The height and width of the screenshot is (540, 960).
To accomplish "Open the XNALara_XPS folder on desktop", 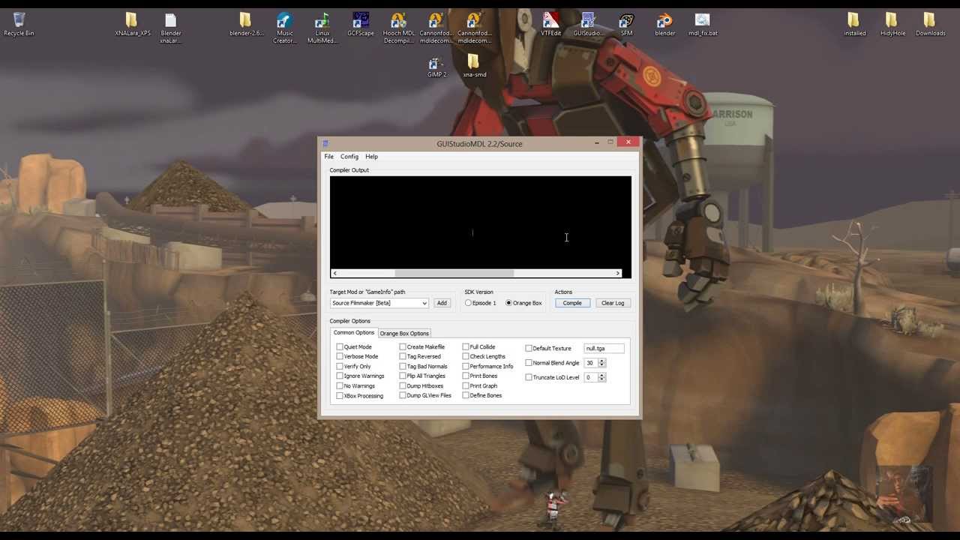I will [133, 24].
